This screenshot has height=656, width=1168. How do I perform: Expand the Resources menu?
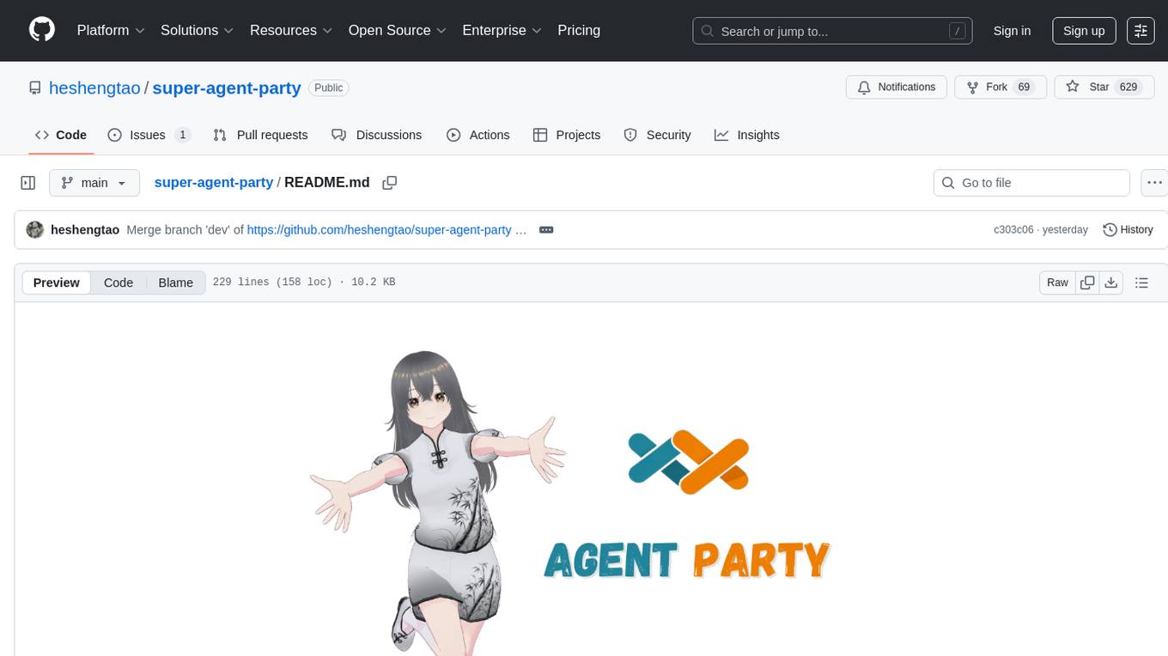click(291, 30)
